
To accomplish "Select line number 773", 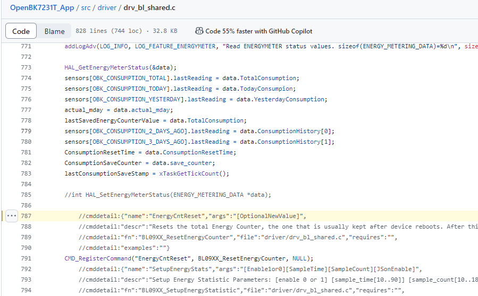I will point(26,67).
